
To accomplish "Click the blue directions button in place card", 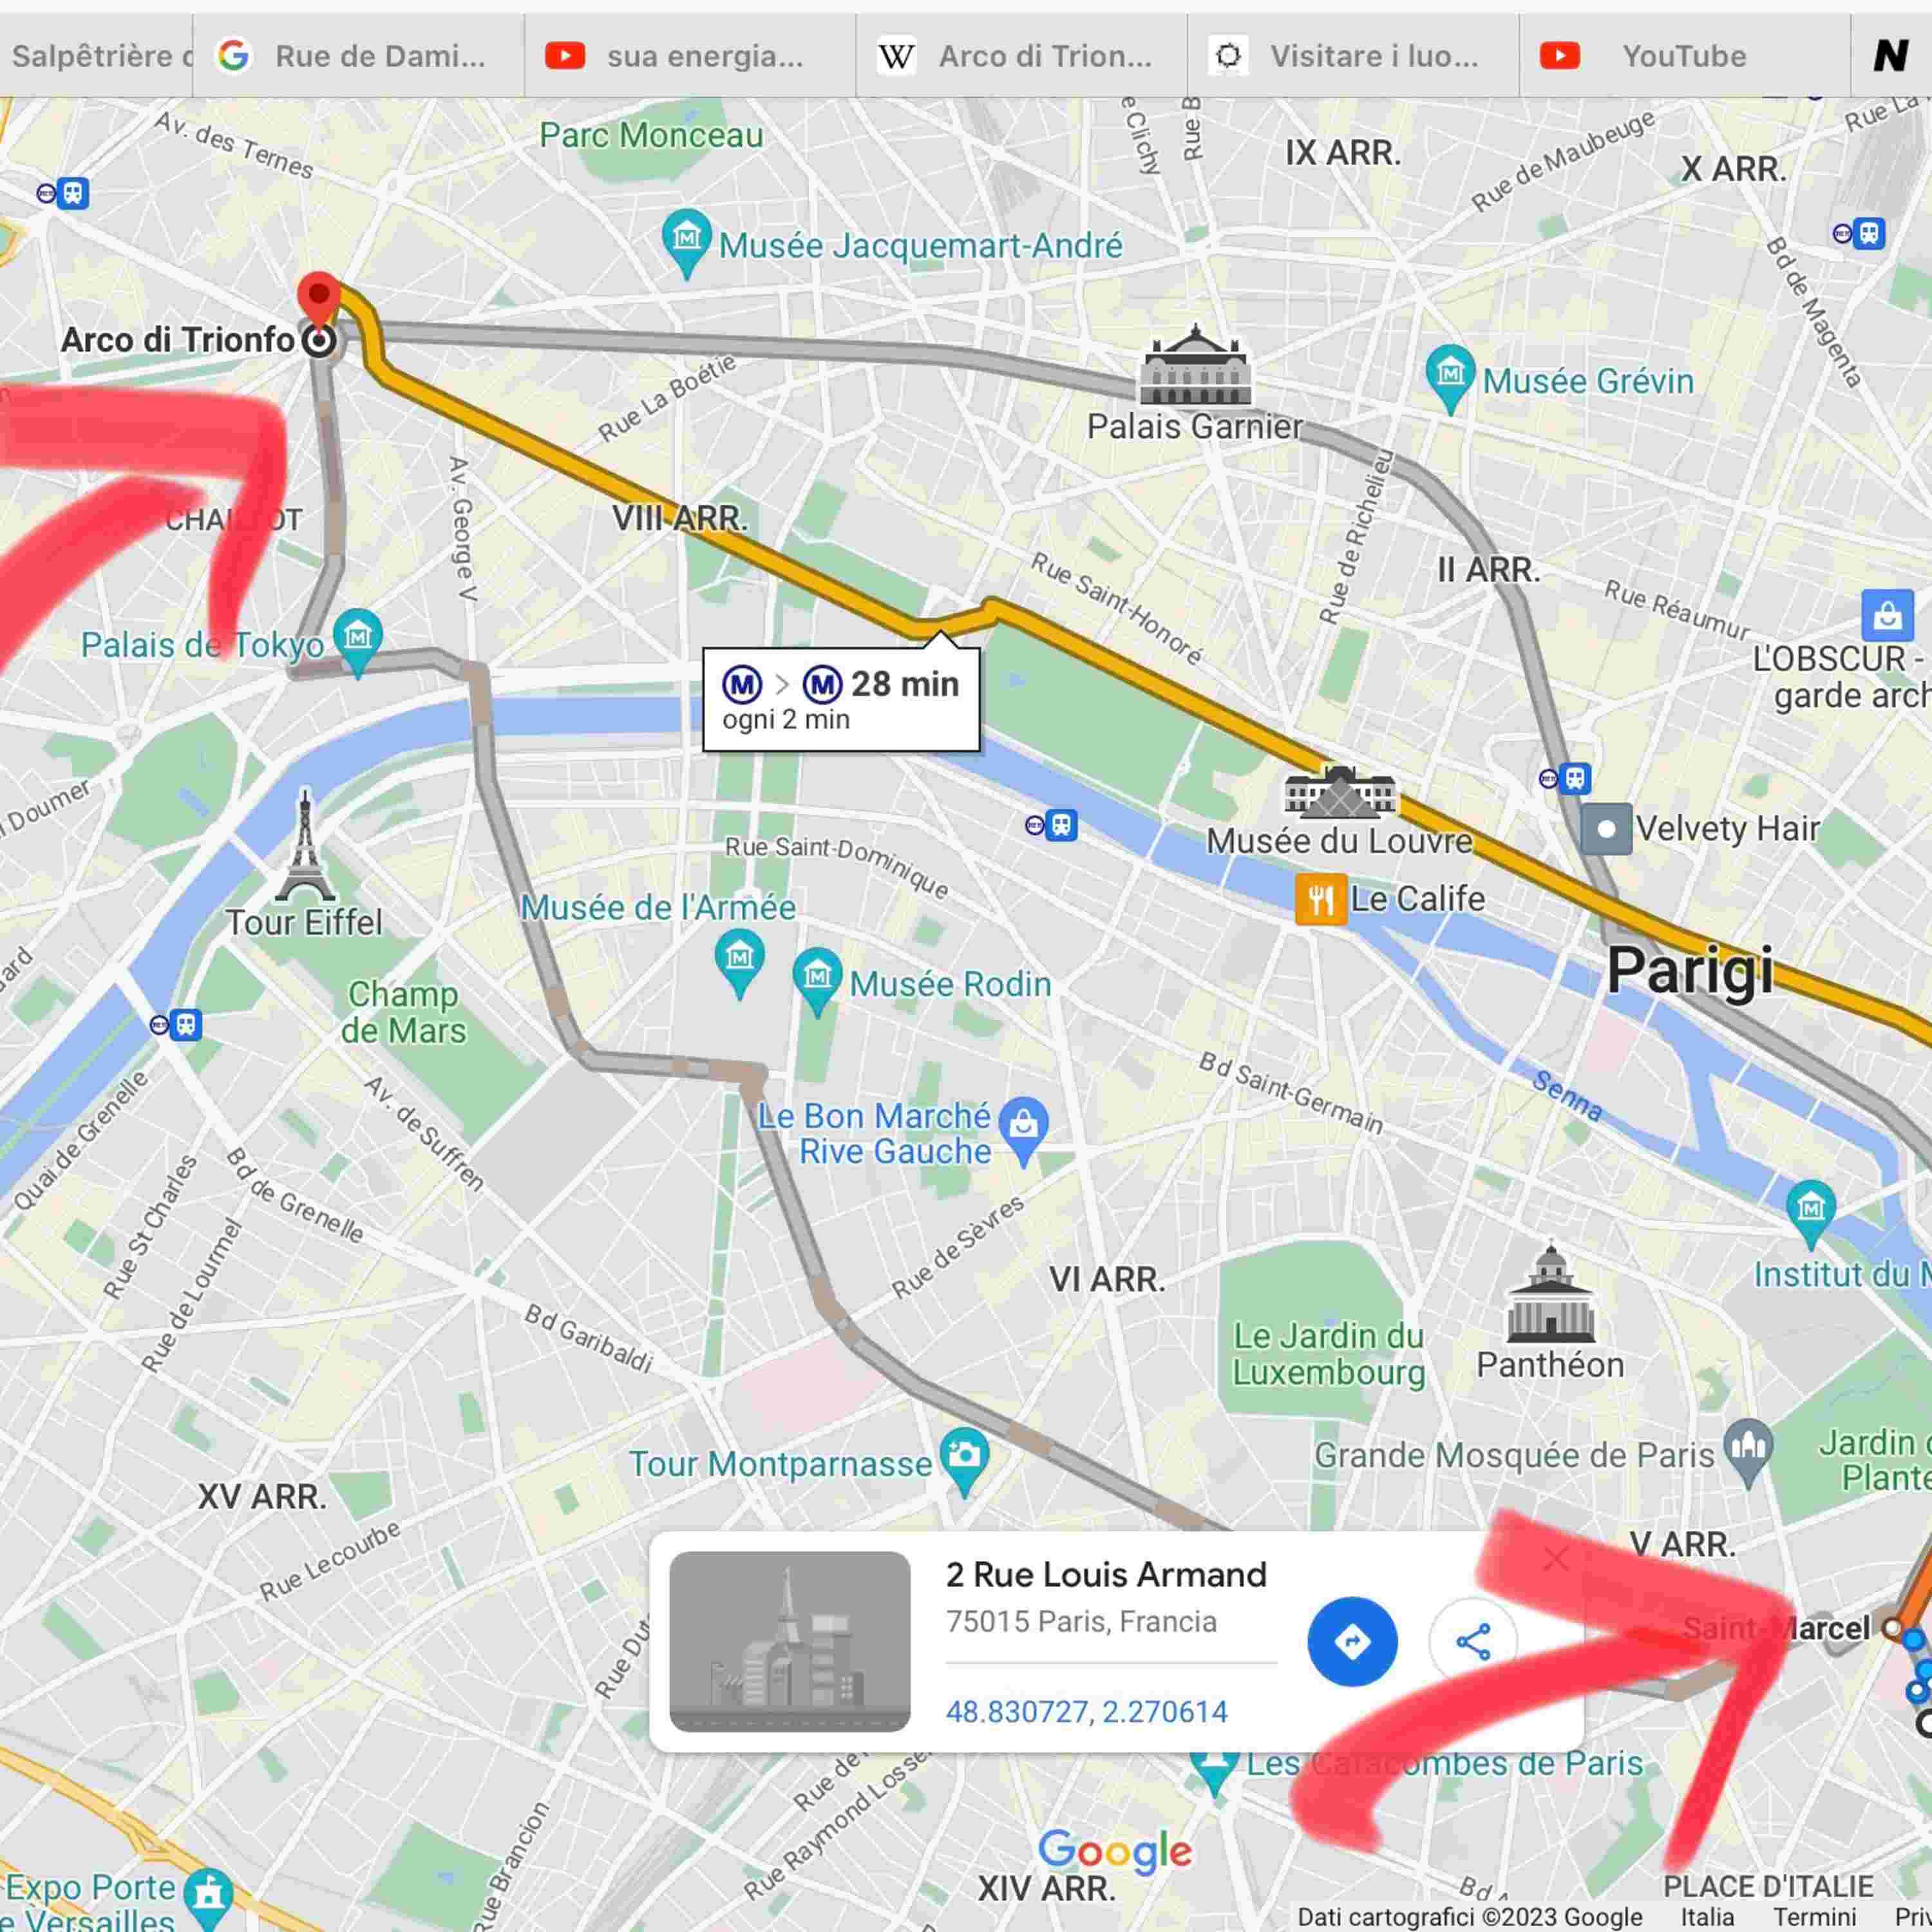I will tap(1352, 1642).
